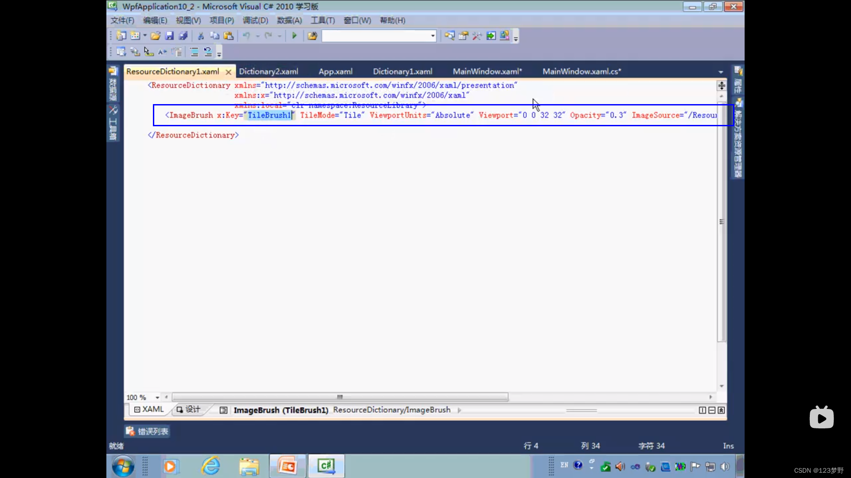This screenshot has height=478, width=851.
Task: Collapse the pane with the collapse toggle
Action: tap(721, 410)
